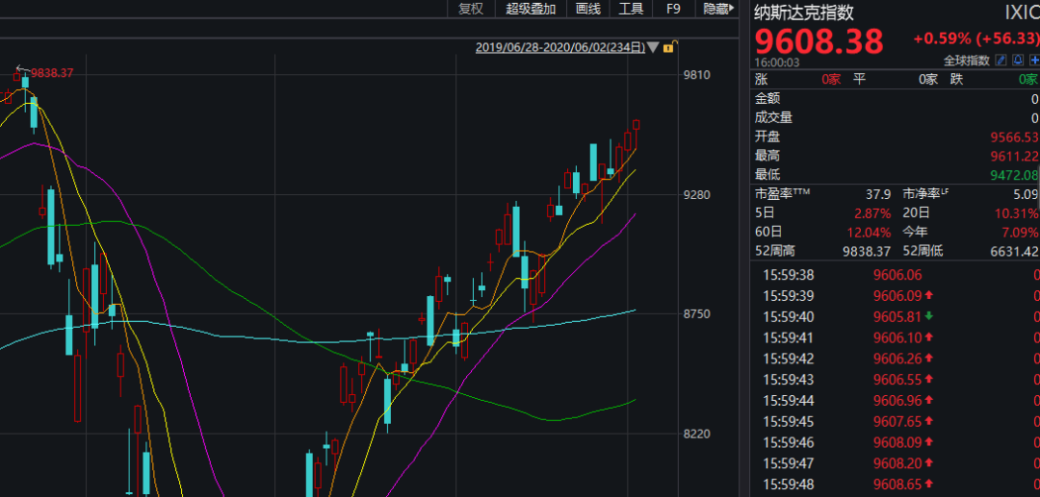
Task: Click the edit pencil icon beside 全球指数
Action: [x=1001, y=61]
